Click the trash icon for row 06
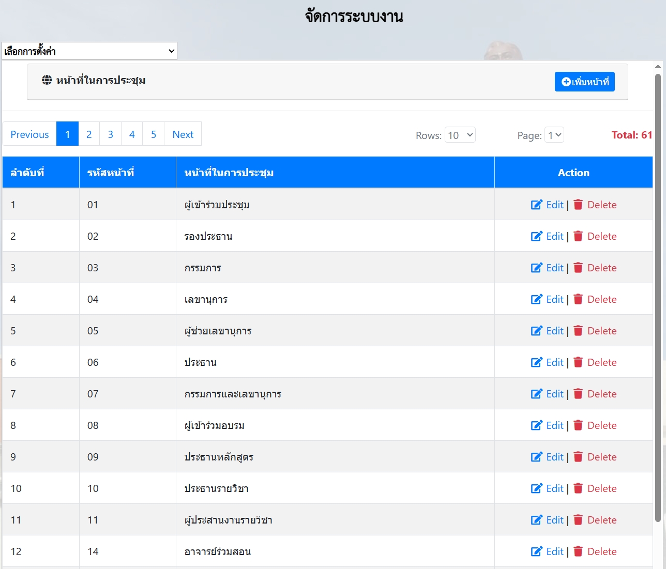Viewport: 666px width, 569px height. pyautogui.click(x=578, y=362)
